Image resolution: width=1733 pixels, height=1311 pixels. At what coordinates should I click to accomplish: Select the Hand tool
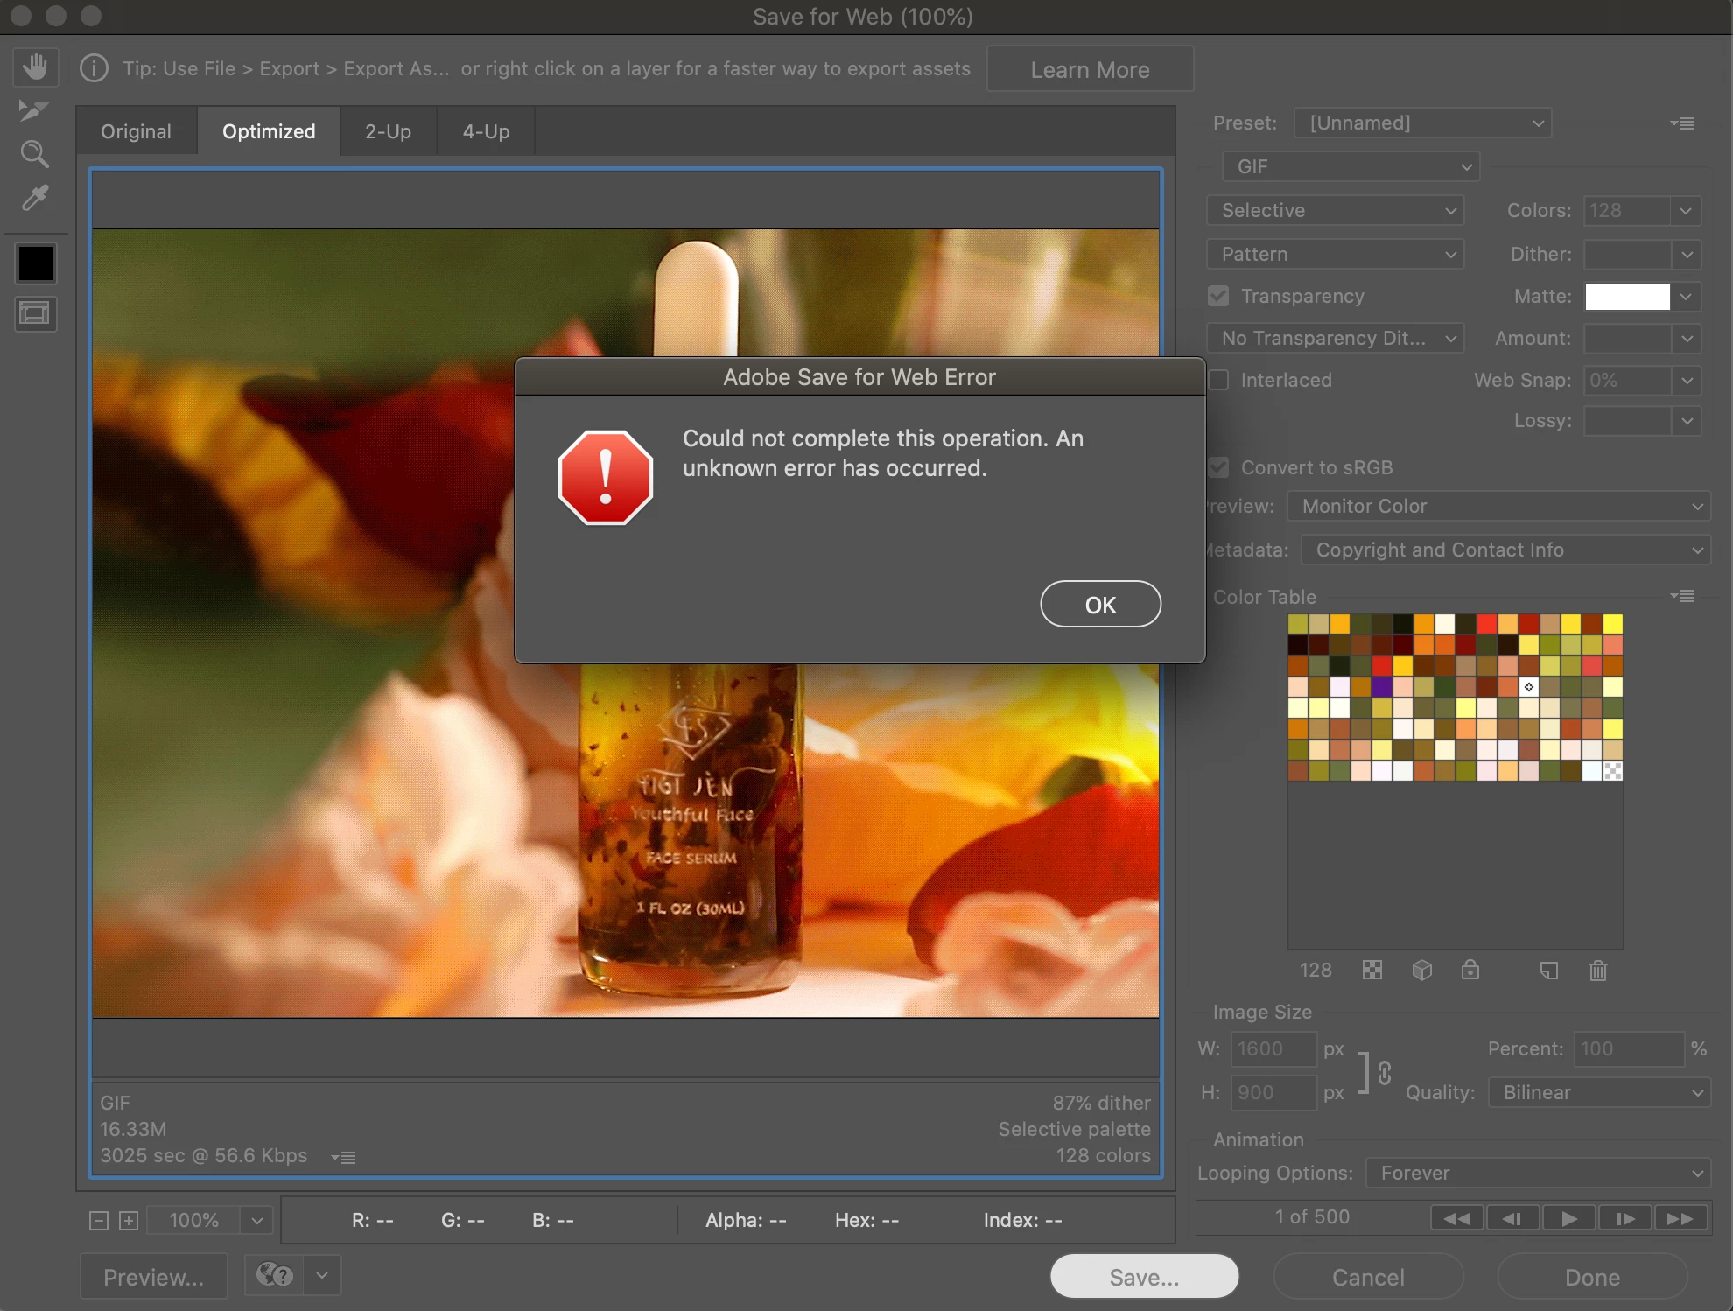pos(35,67)
